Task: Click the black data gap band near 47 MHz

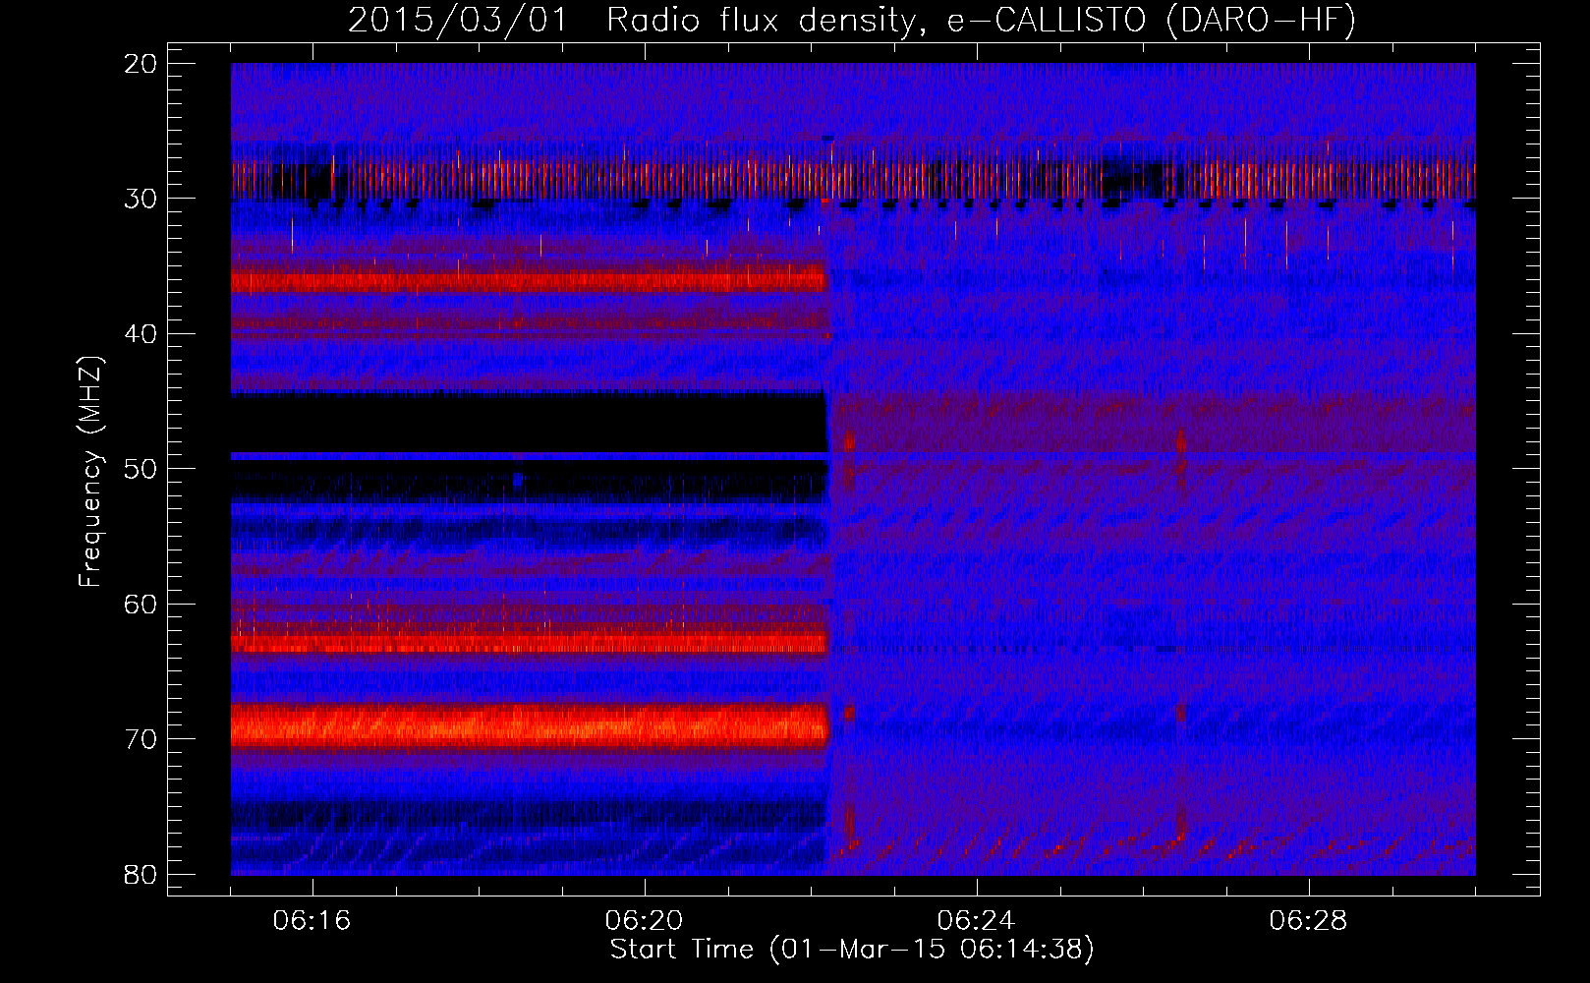Action: pos(530,423)
